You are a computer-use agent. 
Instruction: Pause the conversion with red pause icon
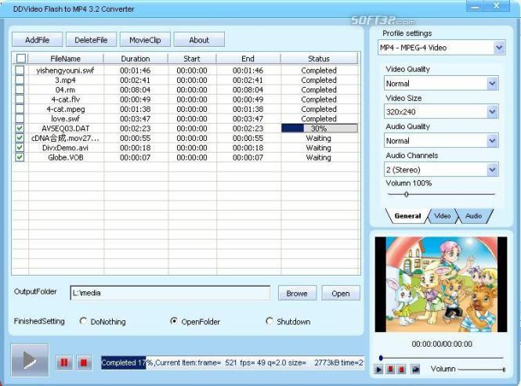click(x=63, y=362)
